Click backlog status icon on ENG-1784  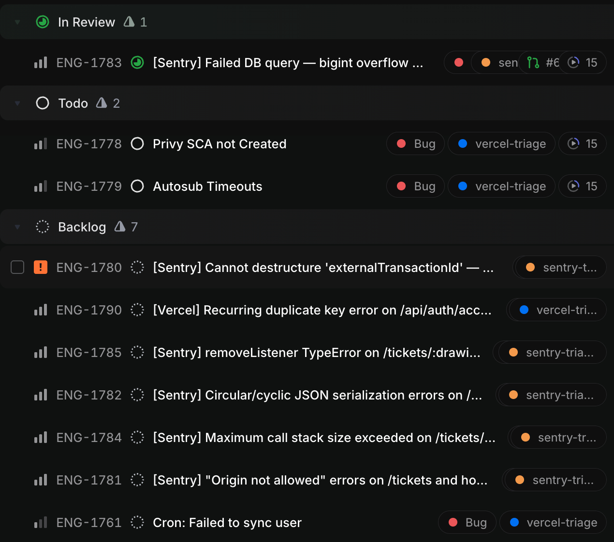[137, 438]
